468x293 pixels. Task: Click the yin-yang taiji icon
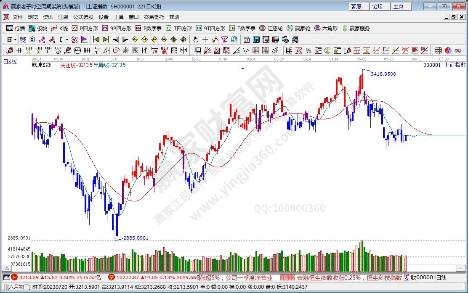point(448,50)
